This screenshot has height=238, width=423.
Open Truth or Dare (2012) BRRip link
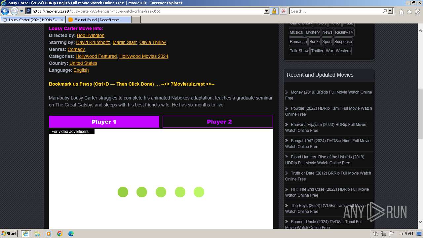coord(328,176)
